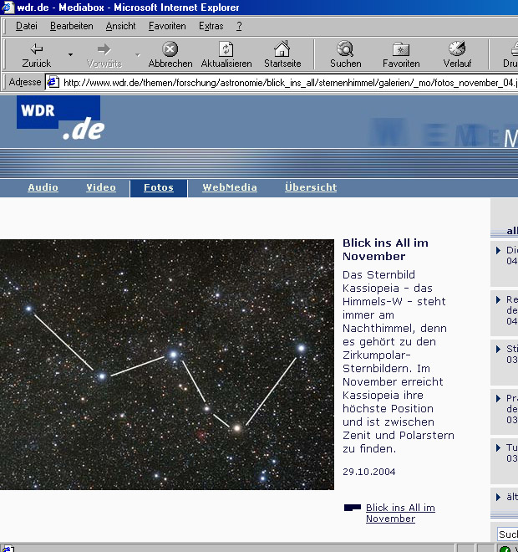Image resolution: width=518 pixels, height=552 pixels.
Task: Click the sidebar arrow next to Pr
Action: (x=498, y=398)
